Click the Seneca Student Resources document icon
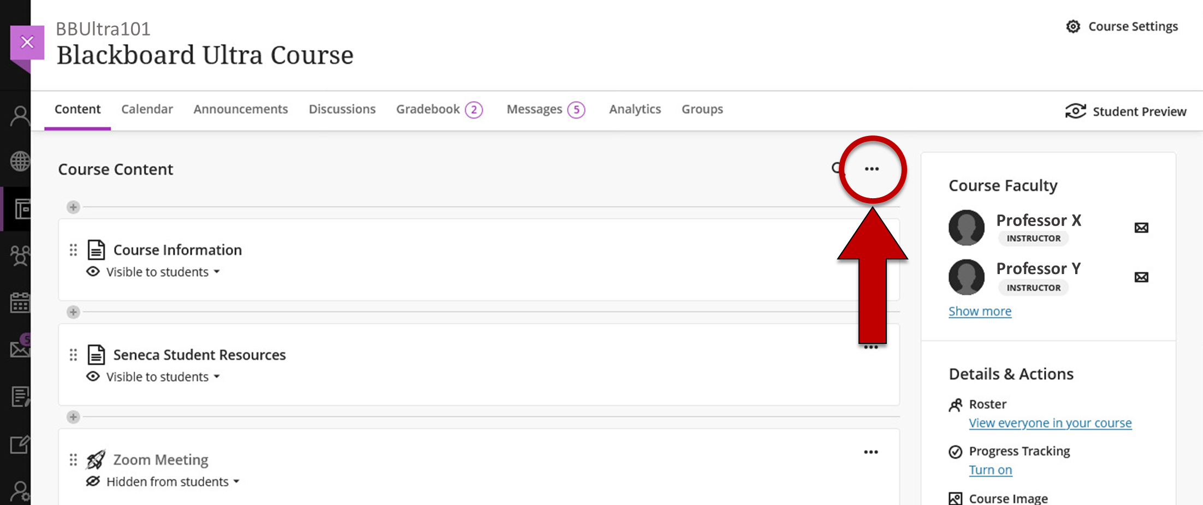The image size is (1203, 505). click(97, 354)
